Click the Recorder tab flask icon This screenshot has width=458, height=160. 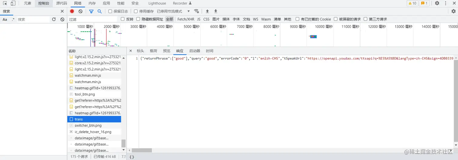190,3
